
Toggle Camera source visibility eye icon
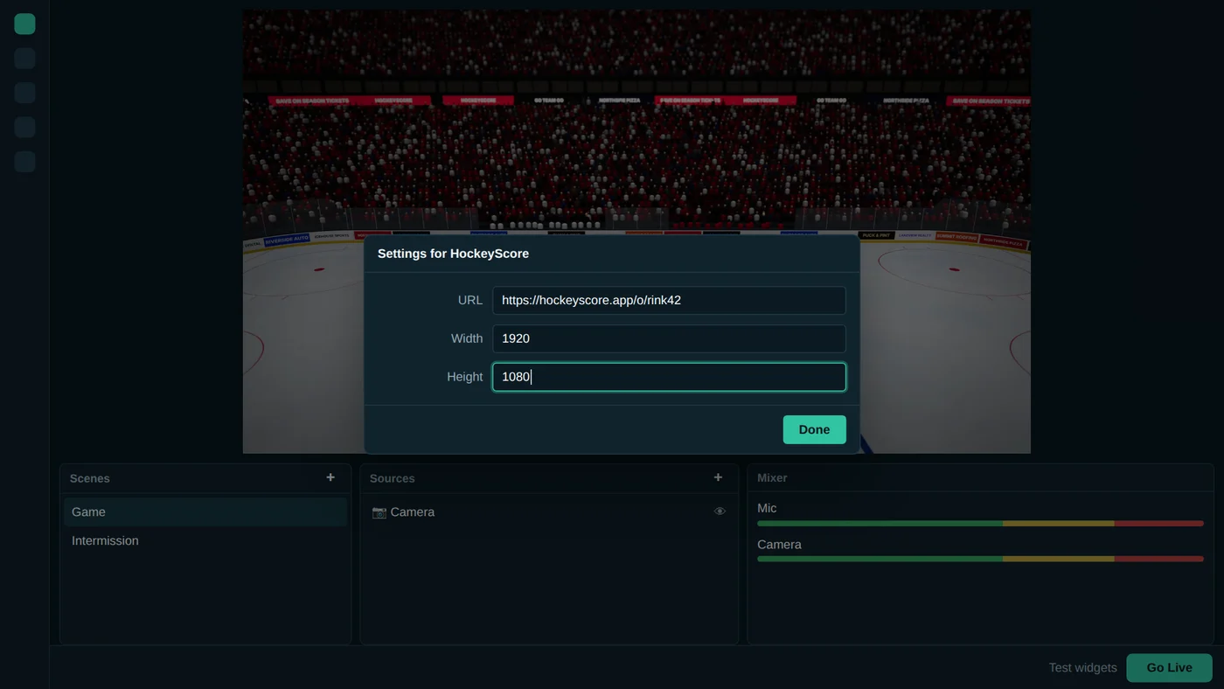tap(720, 512)
